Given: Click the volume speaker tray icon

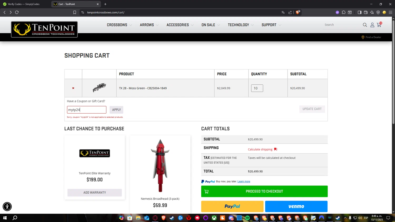Looking at the screenshot, I should coord(360,218).
